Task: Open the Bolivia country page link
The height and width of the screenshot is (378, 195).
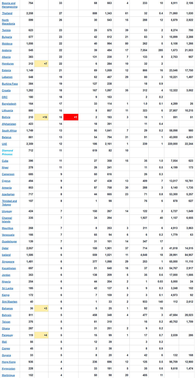Action: click(x=6, y=117)
